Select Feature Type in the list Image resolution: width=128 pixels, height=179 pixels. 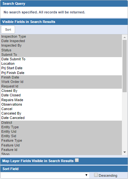tap(61, 140)
